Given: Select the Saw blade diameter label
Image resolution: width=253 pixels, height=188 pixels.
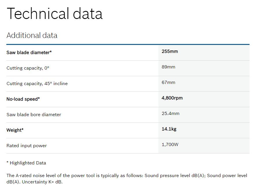Looking at the screenshot, I should click(x=29, y=53).
